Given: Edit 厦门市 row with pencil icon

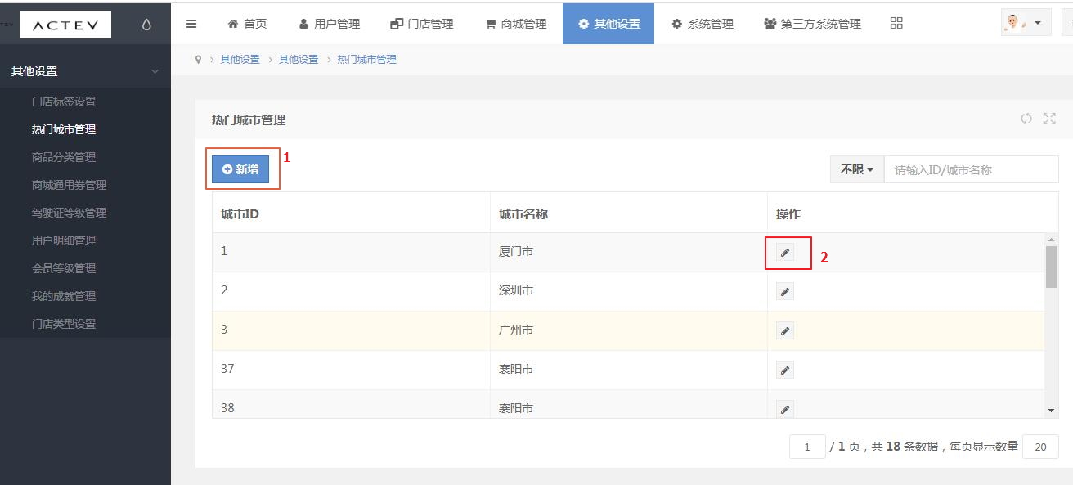Looking at the screenshot, I should 785,253.
